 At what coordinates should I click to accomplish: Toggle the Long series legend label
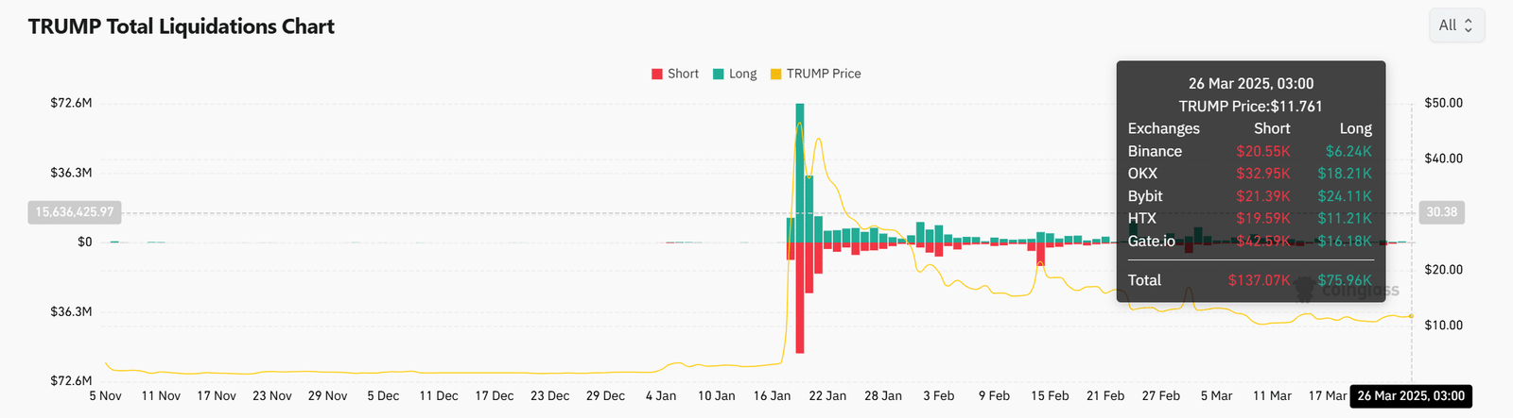click(x=742, y=74)
